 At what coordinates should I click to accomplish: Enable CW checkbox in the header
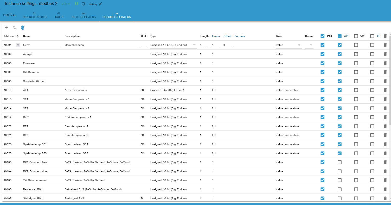point(356,36)
